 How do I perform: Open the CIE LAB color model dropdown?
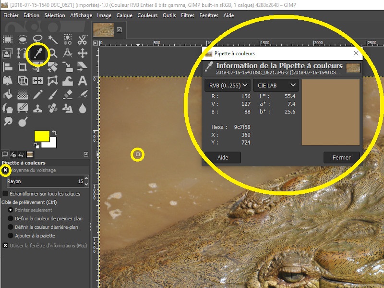[x=276, y=86]
